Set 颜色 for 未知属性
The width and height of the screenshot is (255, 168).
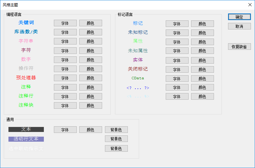click(202, 51)
